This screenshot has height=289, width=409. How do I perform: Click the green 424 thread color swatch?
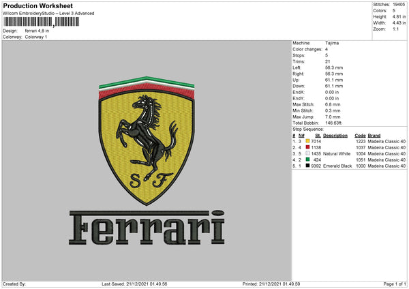pyautogui.click(x=307, y=159)
